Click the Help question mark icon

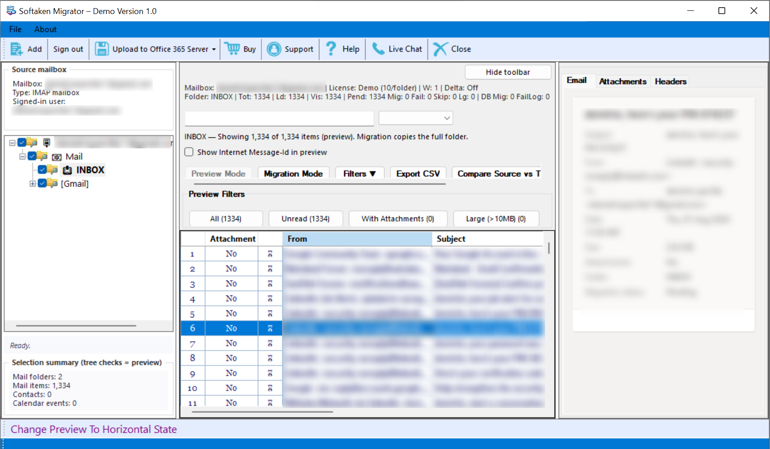point(331,49)
